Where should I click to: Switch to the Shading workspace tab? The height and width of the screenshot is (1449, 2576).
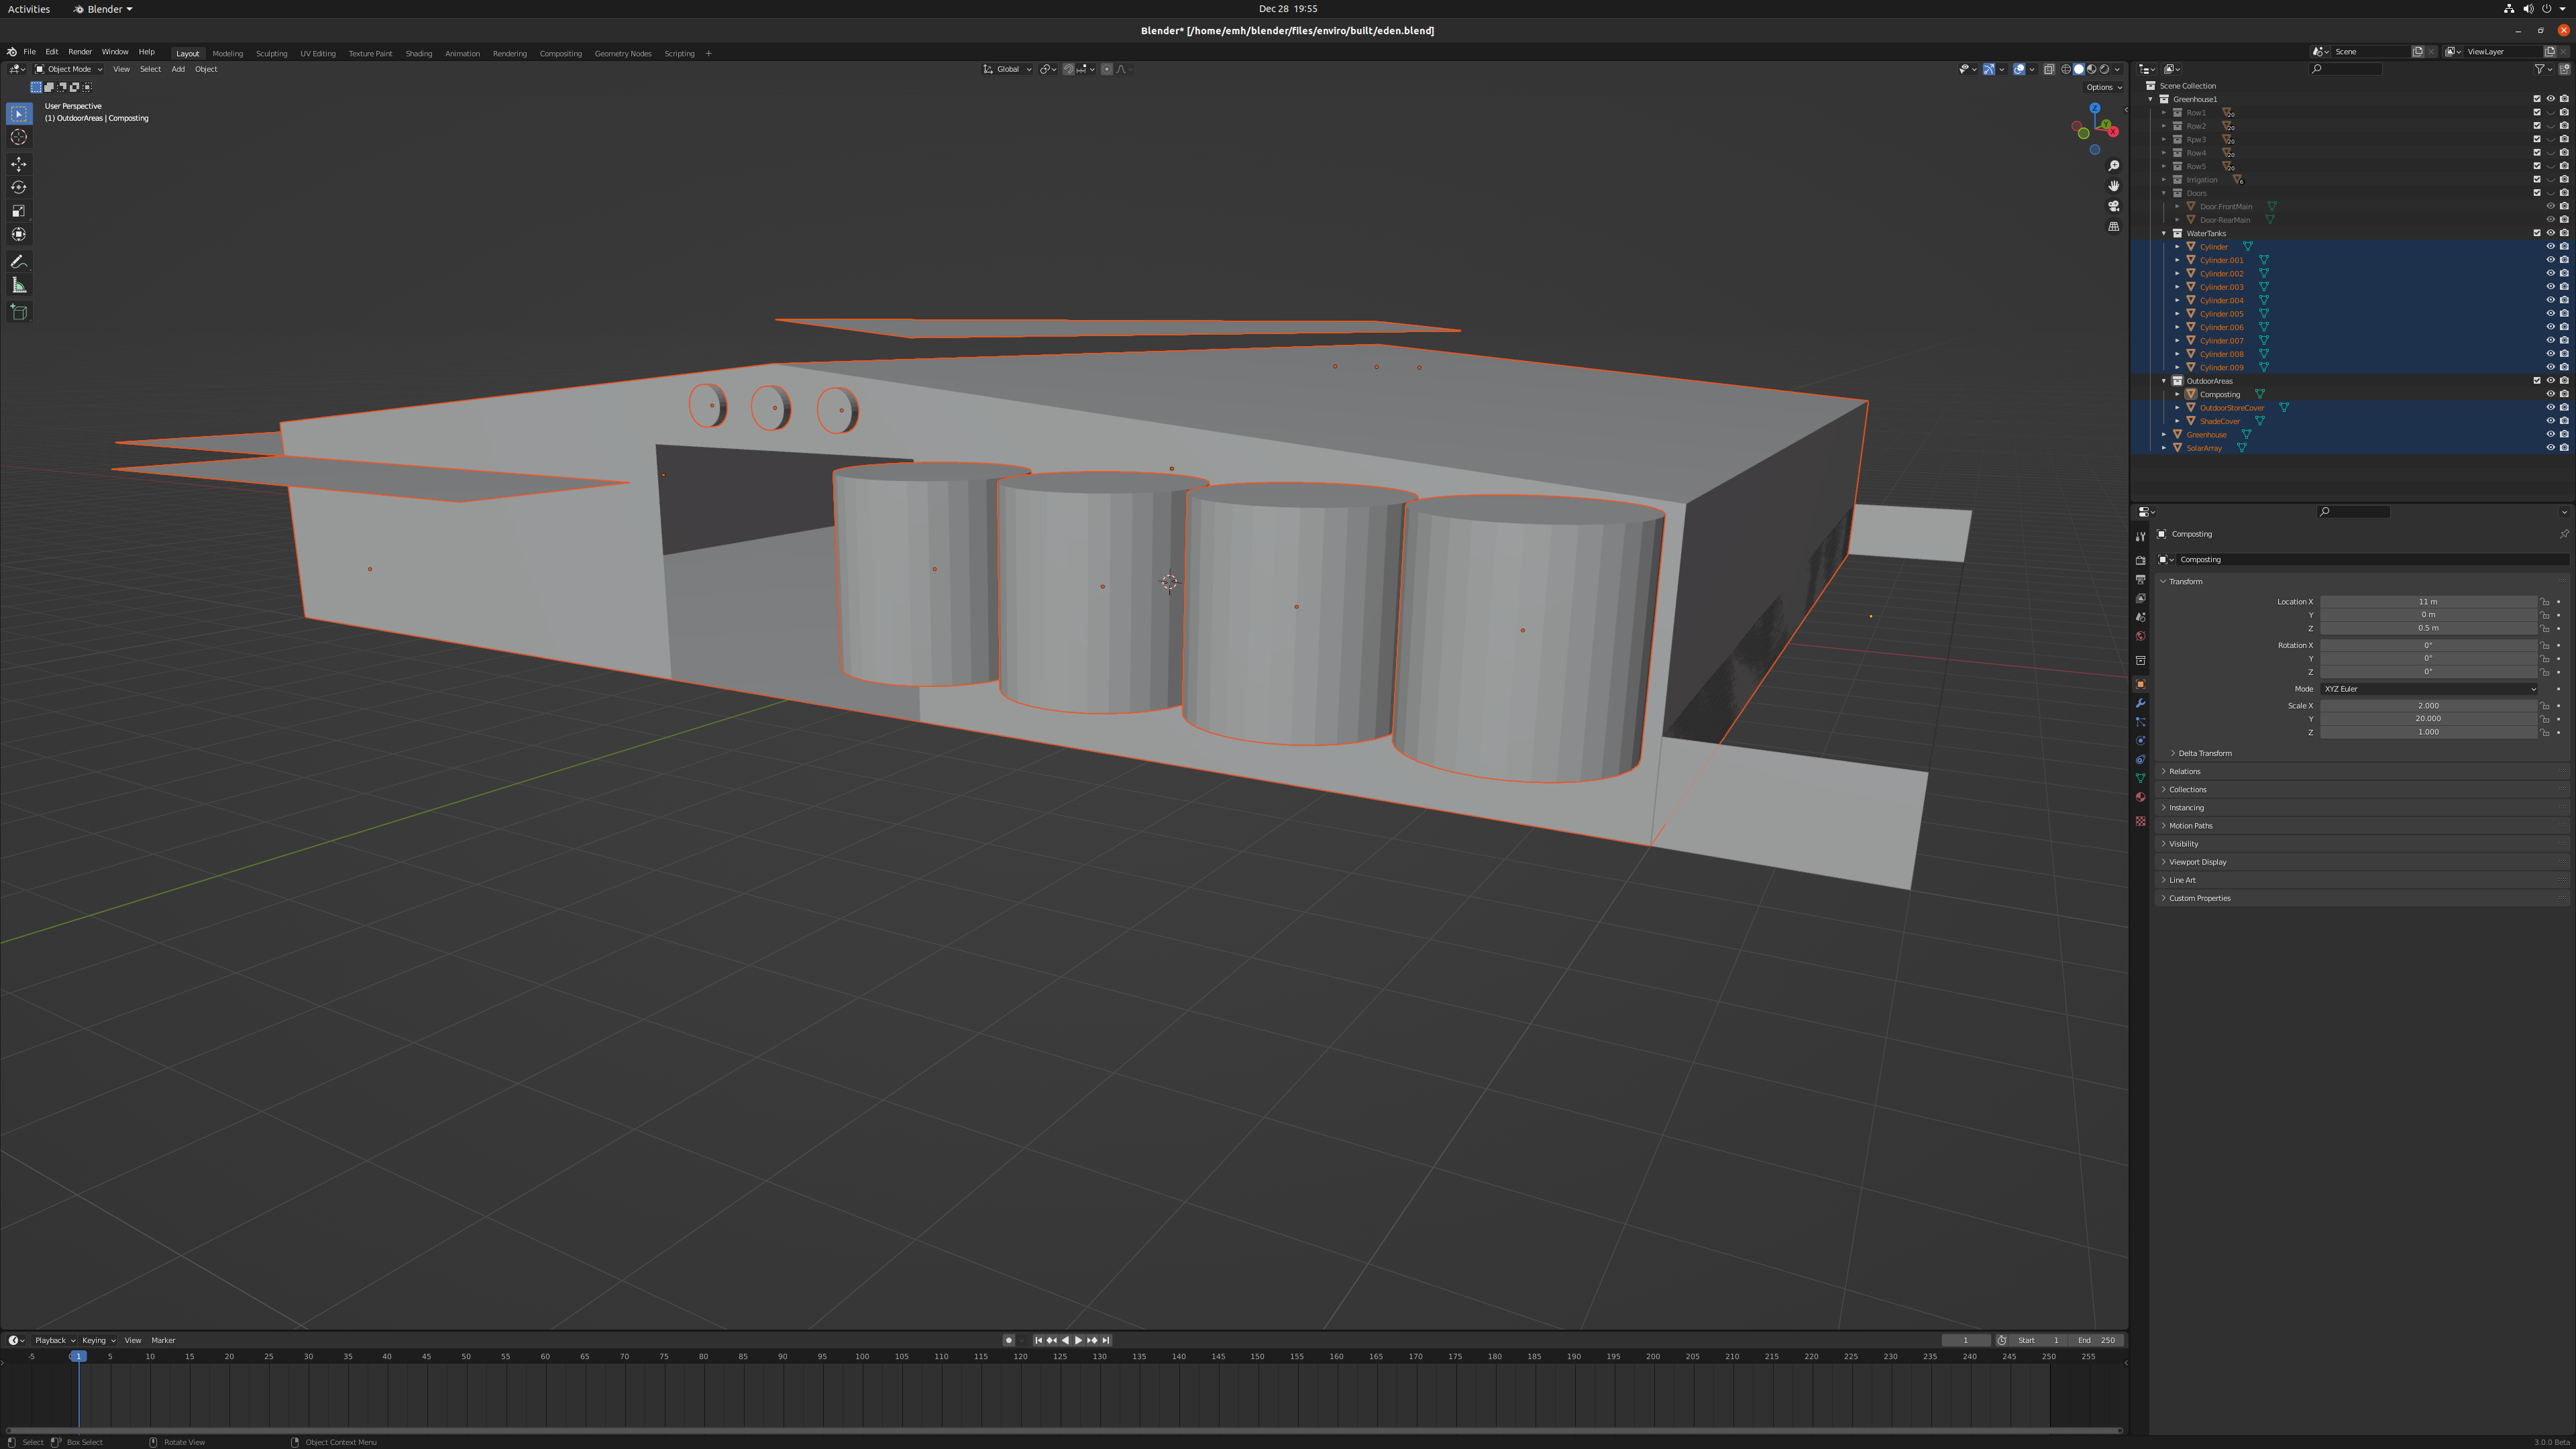[418, 54]
